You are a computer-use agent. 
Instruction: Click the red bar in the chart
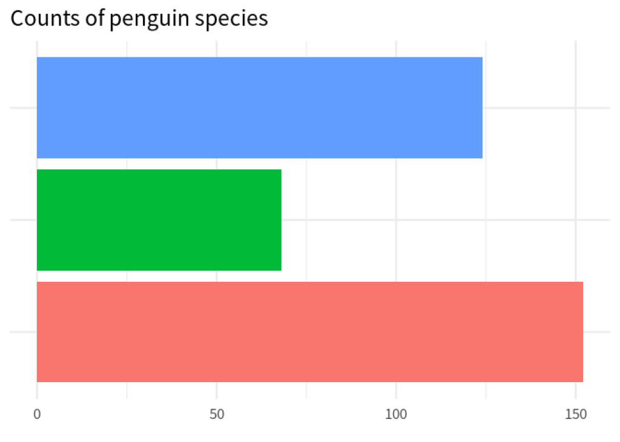(309, 332)
